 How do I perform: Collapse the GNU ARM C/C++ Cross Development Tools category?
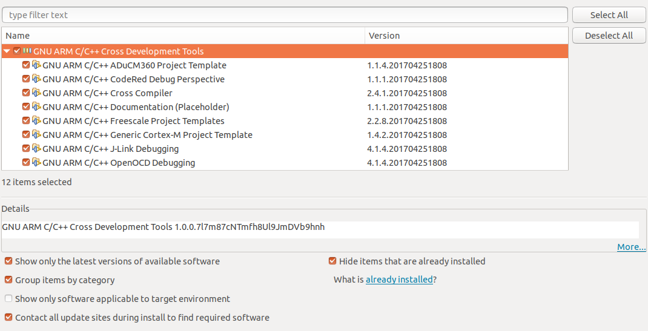pos(7,51)
